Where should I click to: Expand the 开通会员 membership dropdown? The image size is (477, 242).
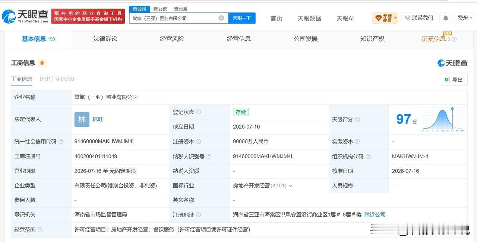(385, 18)
